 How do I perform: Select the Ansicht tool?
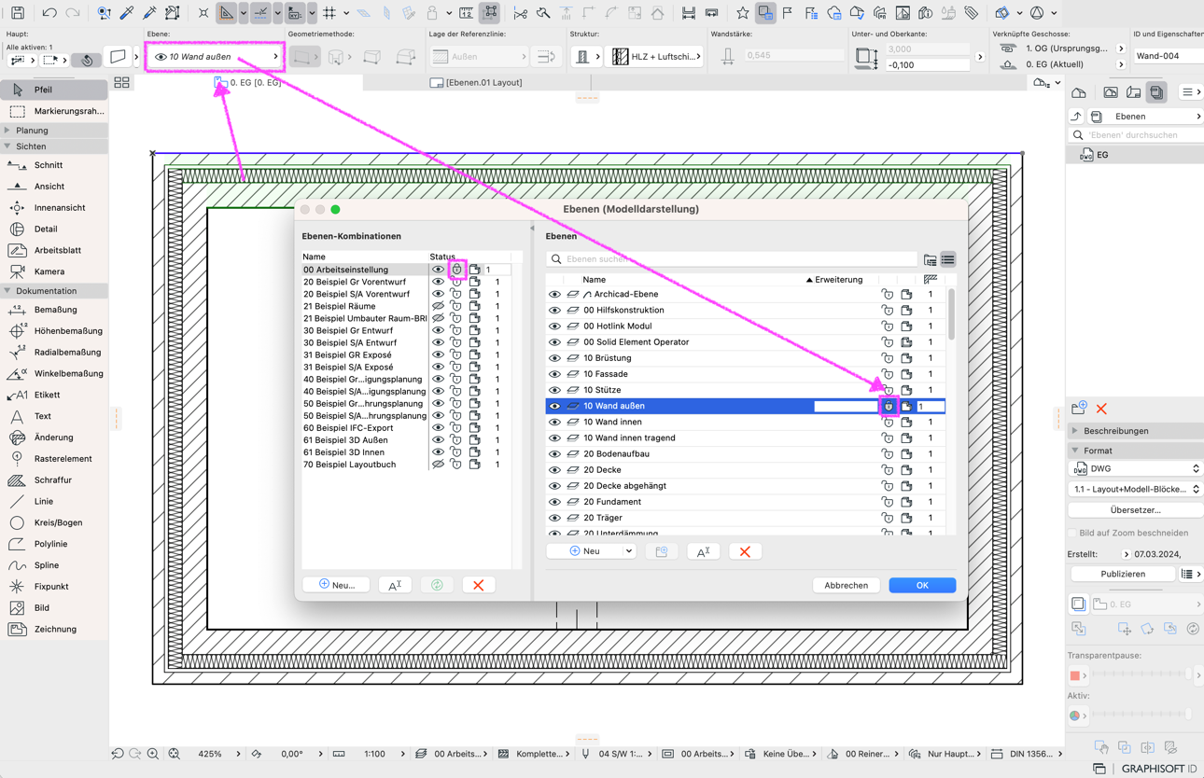(54, 187)
